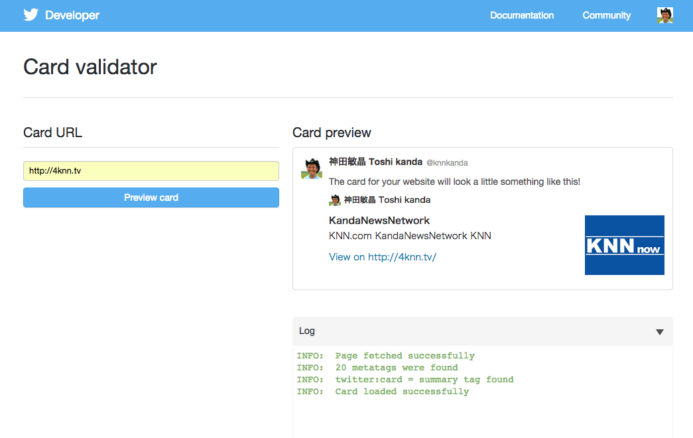Image resolution: width=693 pixels, height=438 pixels.
Task: Collapse the Log panel triangle
Action: click(x=659, y=332)
